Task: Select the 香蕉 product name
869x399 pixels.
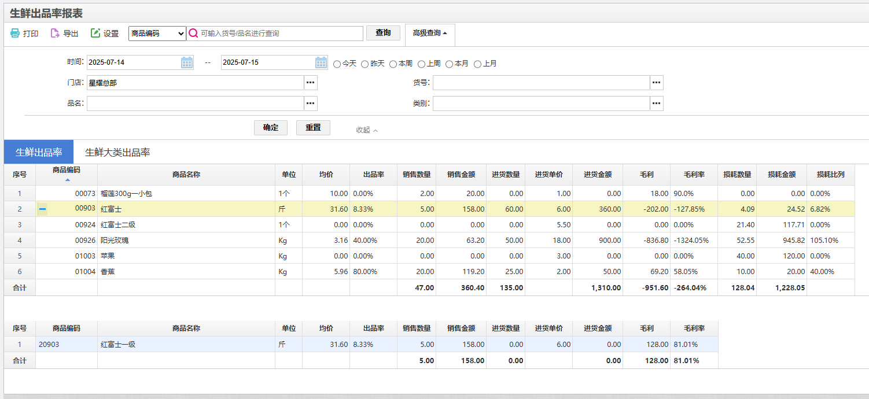Action: tap(108, 272)
